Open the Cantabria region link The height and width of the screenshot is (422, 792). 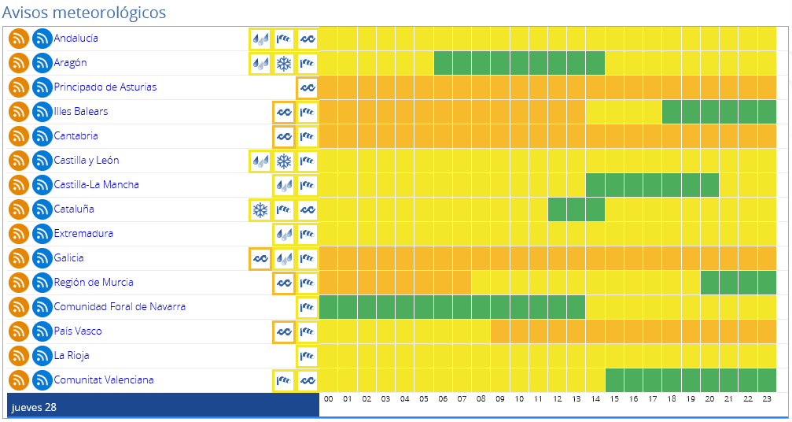coord(76,136)
